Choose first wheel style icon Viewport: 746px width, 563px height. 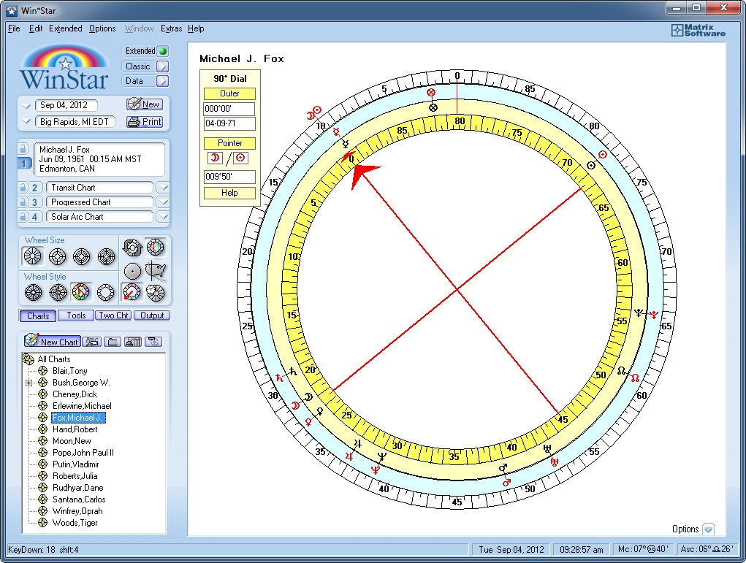33,292
